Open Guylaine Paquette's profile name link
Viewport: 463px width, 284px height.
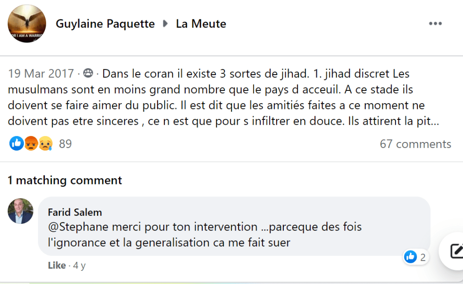point(105,24)
